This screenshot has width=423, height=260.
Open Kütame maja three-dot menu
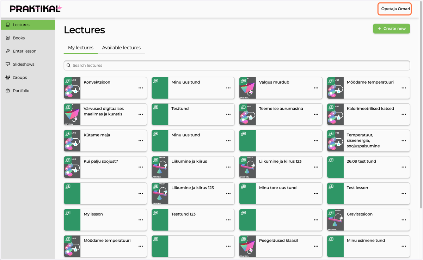(141, 141)
